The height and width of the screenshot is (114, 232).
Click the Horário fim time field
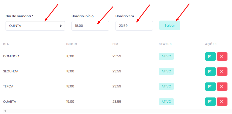click(x=134, y=26)
